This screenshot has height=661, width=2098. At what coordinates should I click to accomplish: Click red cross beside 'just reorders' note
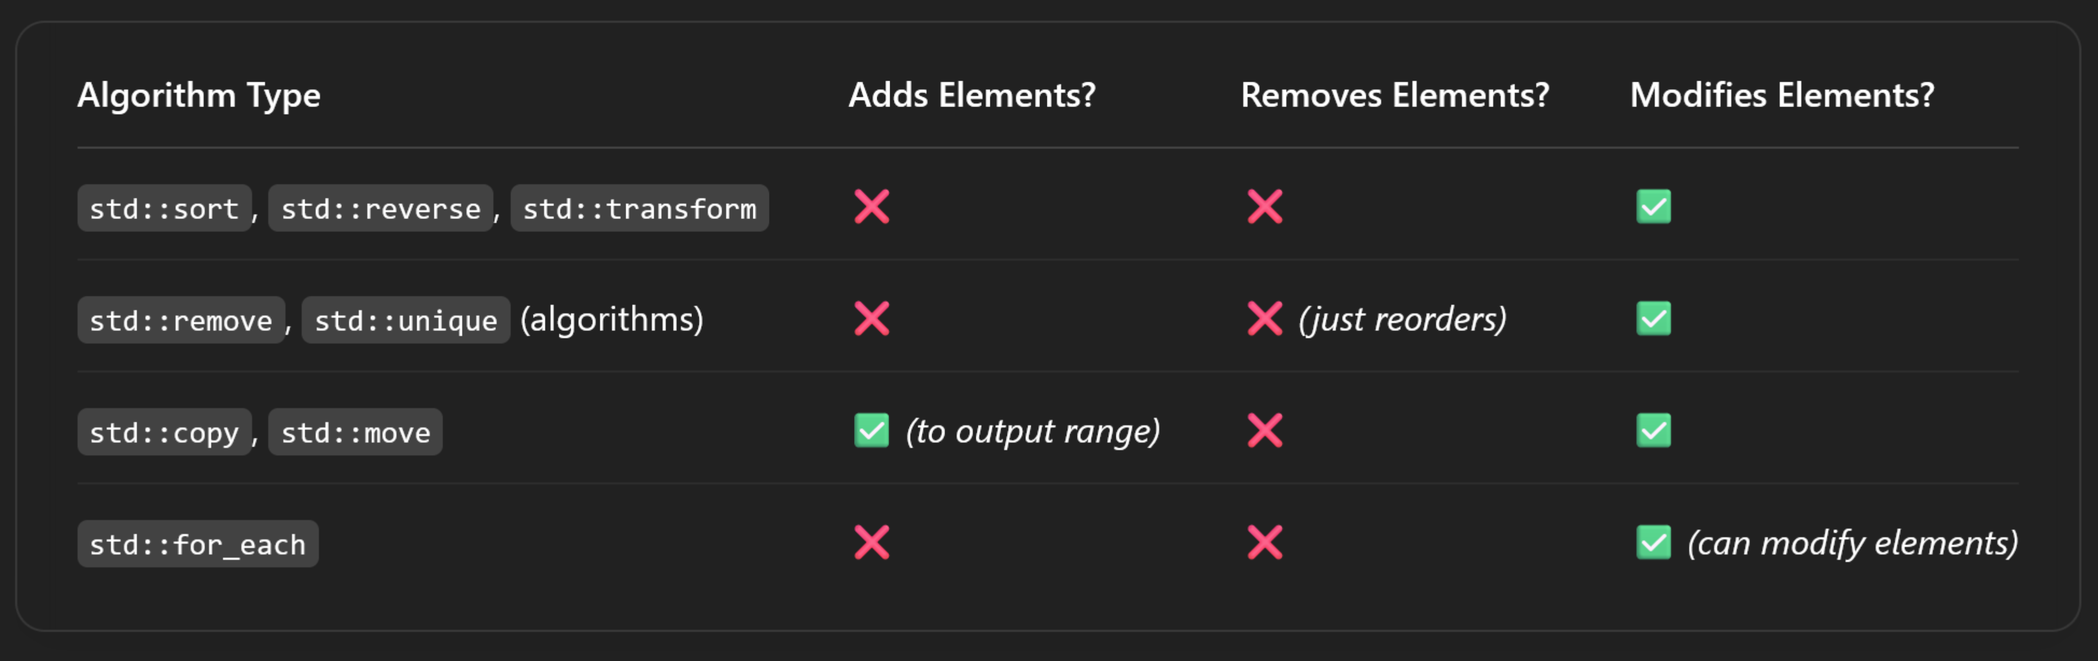pyautogui.click(x=1265, y=318)
